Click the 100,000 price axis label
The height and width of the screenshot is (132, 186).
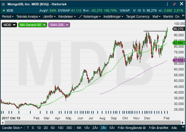tap(179, 24)
